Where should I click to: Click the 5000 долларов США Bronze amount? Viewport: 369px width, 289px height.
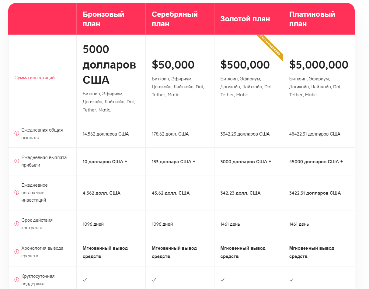[109, 65]
